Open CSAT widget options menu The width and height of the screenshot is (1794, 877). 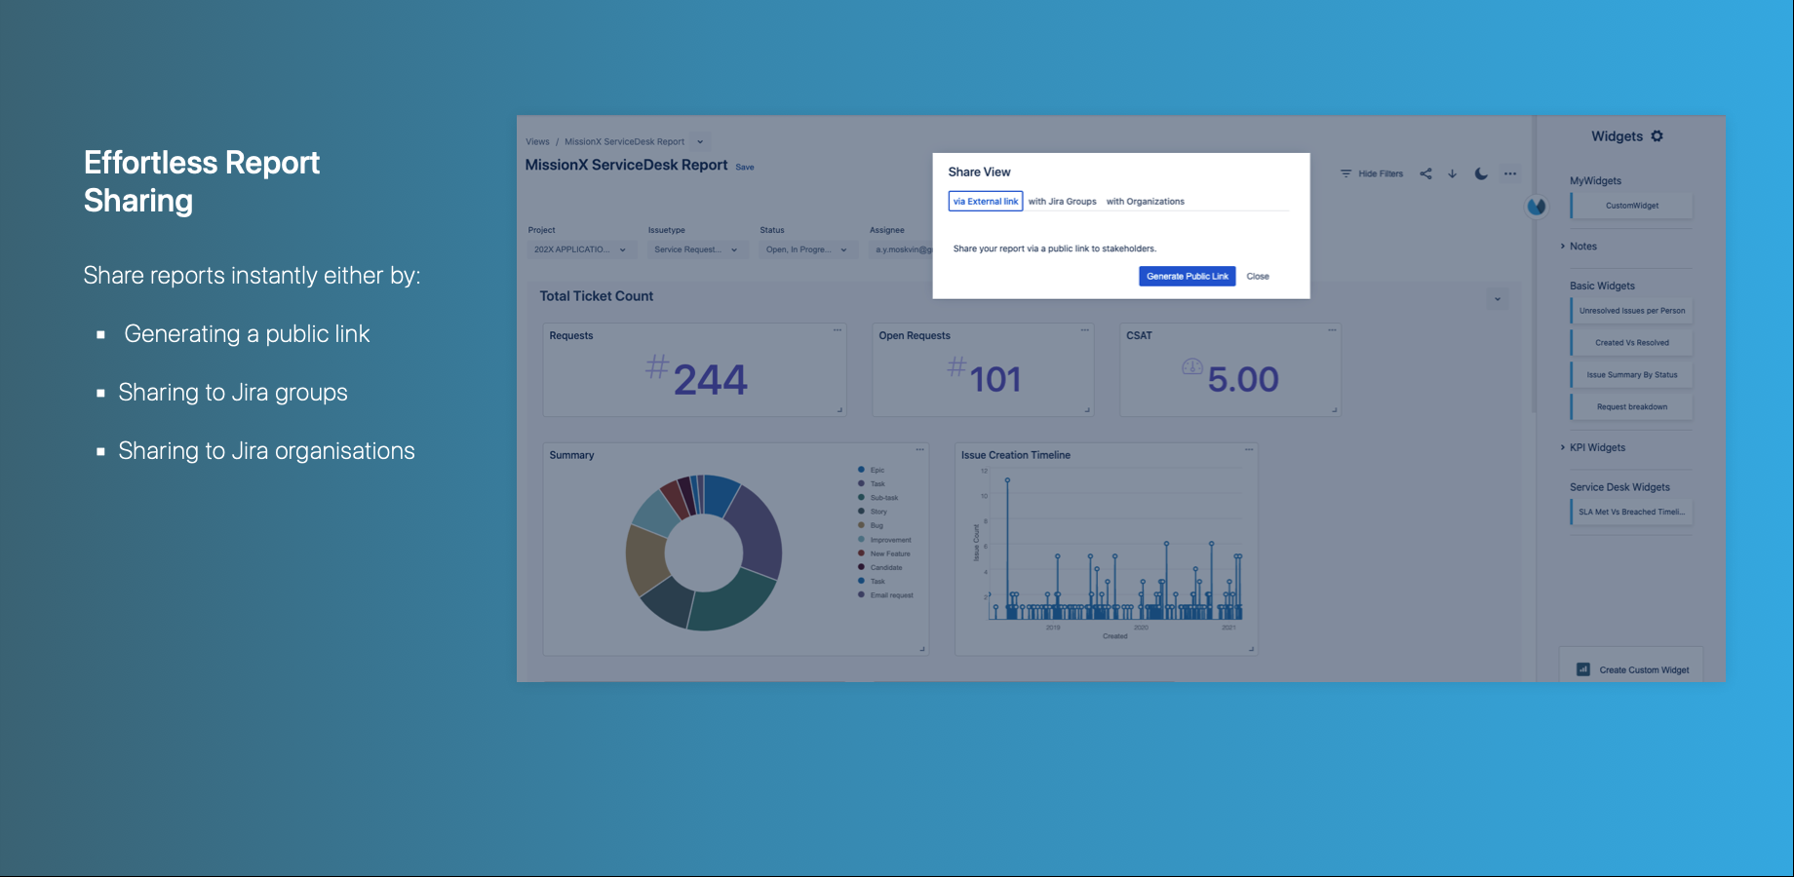1332,330
